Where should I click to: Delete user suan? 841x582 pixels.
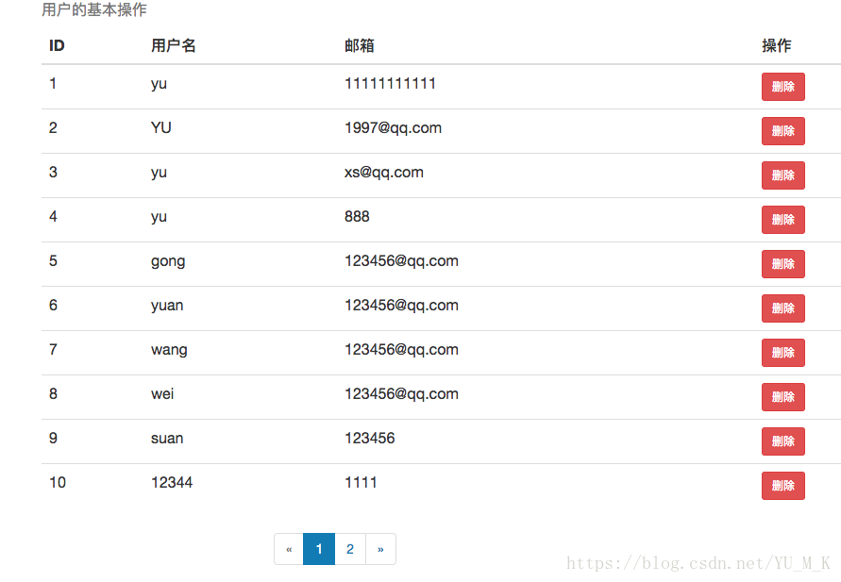[x=783, y=441]
